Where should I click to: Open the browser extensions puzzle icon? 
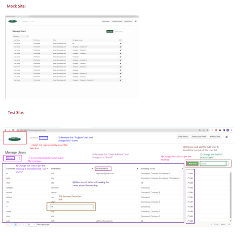point(220,130)
